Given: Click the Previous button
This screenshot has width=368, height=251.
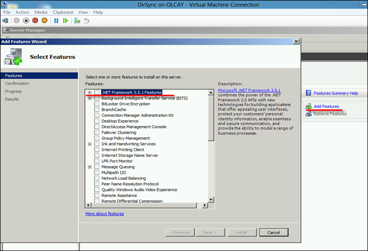Looking at the screenshot, I should [x=180, y=233].
